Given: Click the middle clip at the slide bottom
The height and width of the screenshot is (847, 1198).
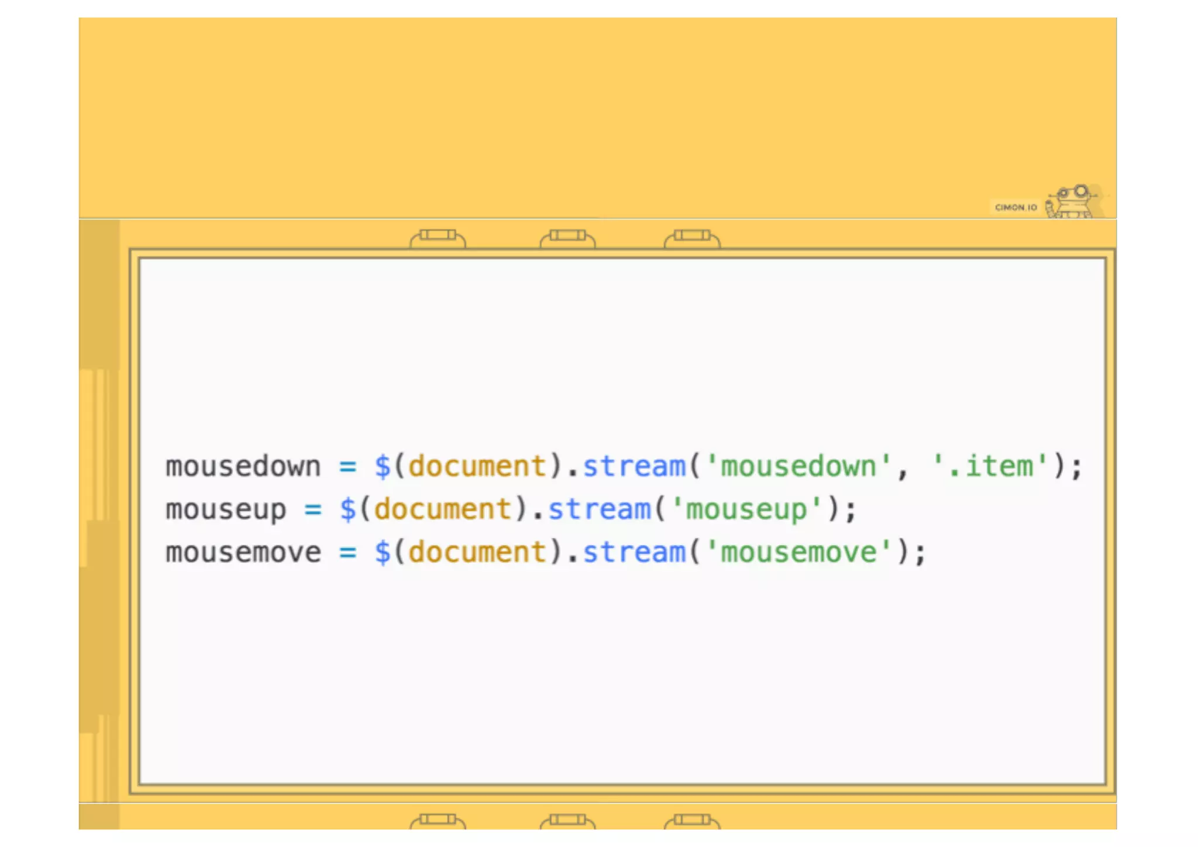Looking at the screenshot, I should [x=567, y=820].
